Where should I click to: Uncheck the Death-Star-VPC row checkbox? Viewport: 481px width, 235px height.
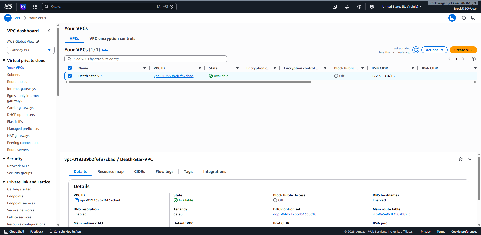coord(70,76)
